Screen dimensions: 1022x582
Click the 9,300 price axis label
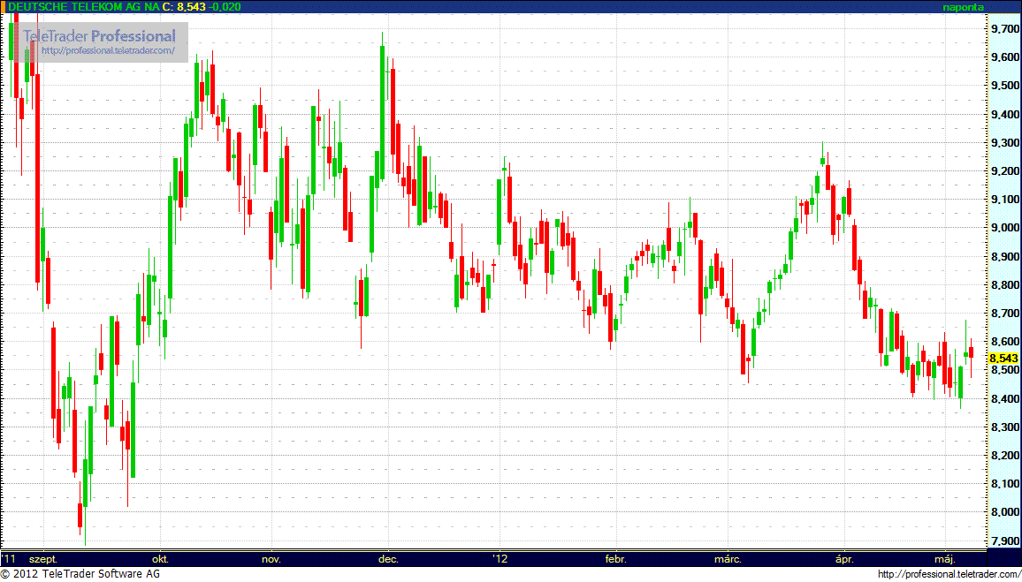pyautogui.click(x=1004, y=142)
